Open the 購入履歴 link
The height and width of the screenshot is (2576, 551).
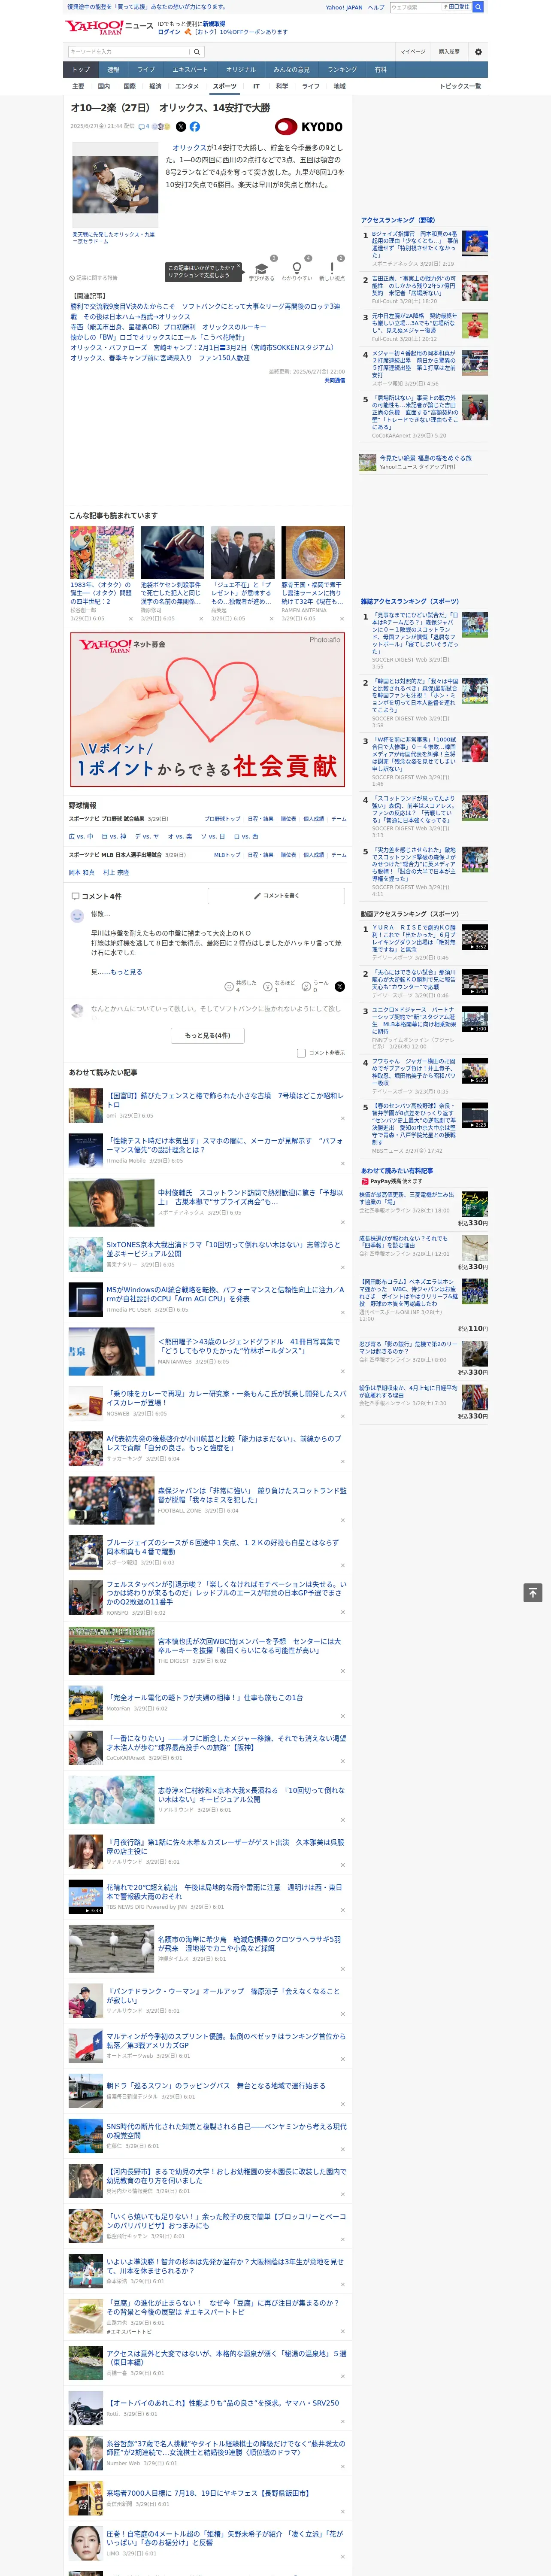pyautogui.click(x=449, y=52)
